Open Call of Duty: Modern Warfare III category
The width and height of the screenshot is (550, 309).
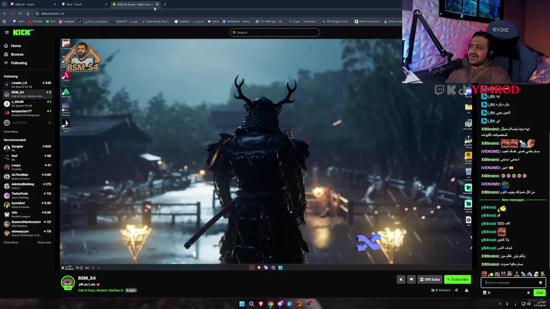[101, 290]
